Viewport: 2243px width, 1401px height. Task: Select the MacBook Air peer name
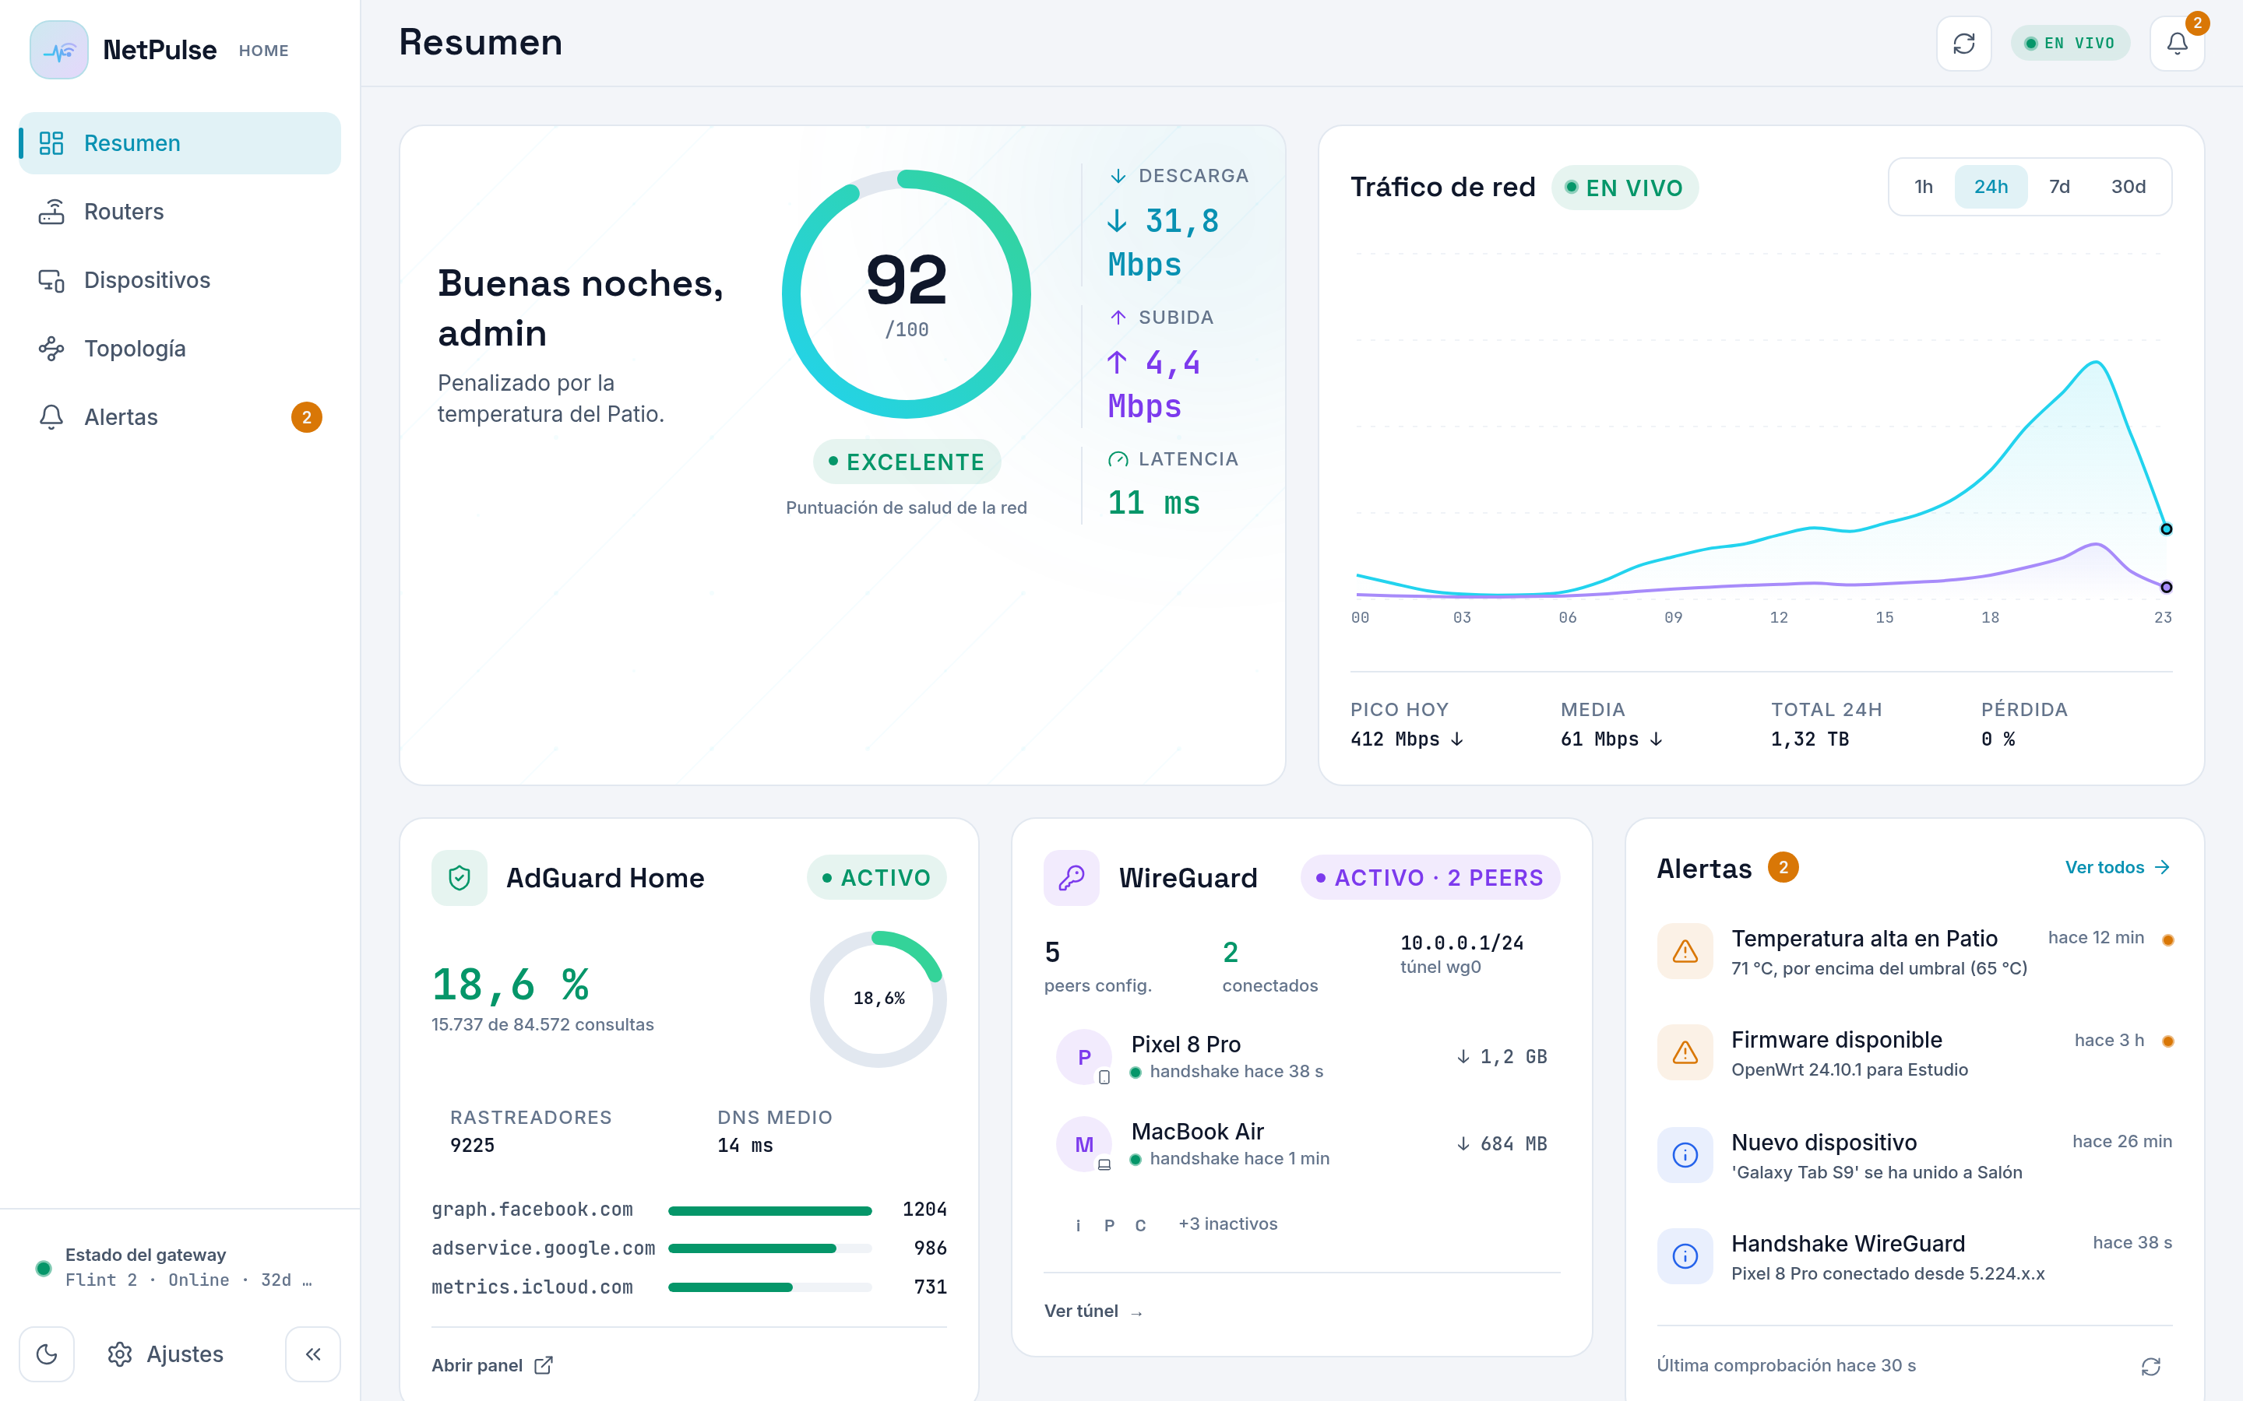click(x=1198, y=1132)
